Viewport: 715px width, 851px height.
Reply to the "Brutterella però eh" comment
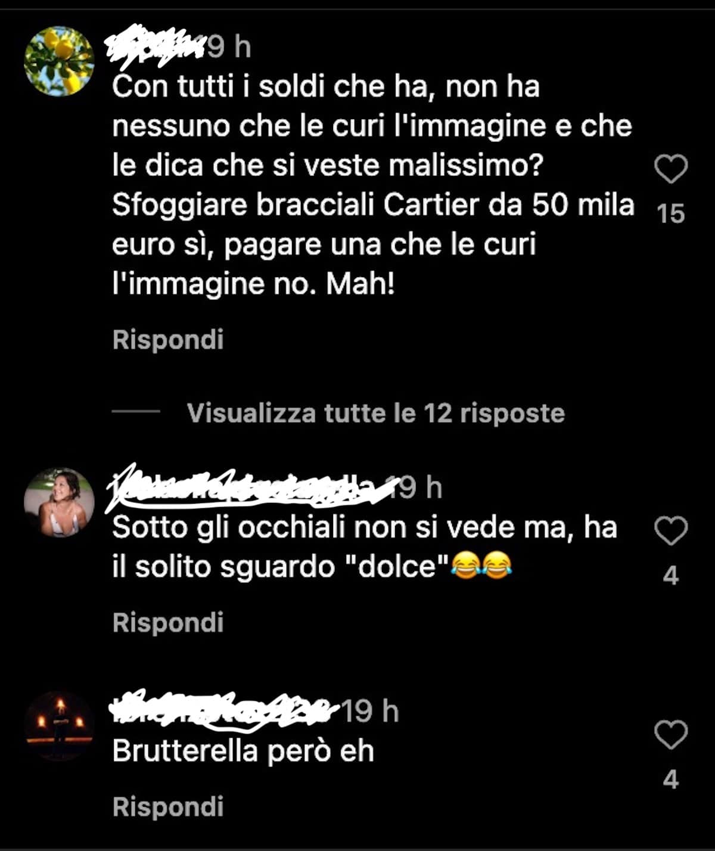tap(168, 807)
